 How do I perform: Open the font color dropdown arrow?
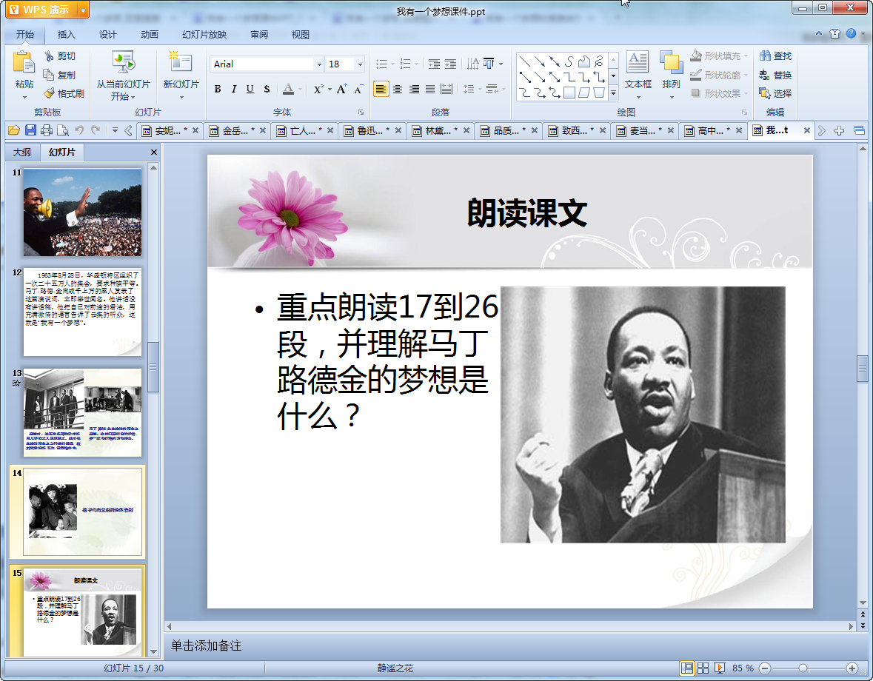click(300, 89)
